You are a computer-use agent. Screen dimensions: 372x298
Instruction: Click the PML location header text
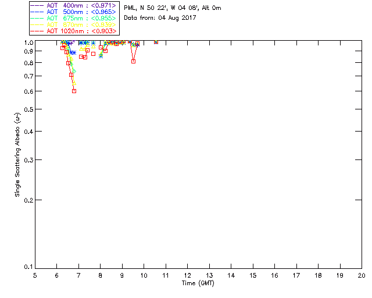[x=173, y=8]
